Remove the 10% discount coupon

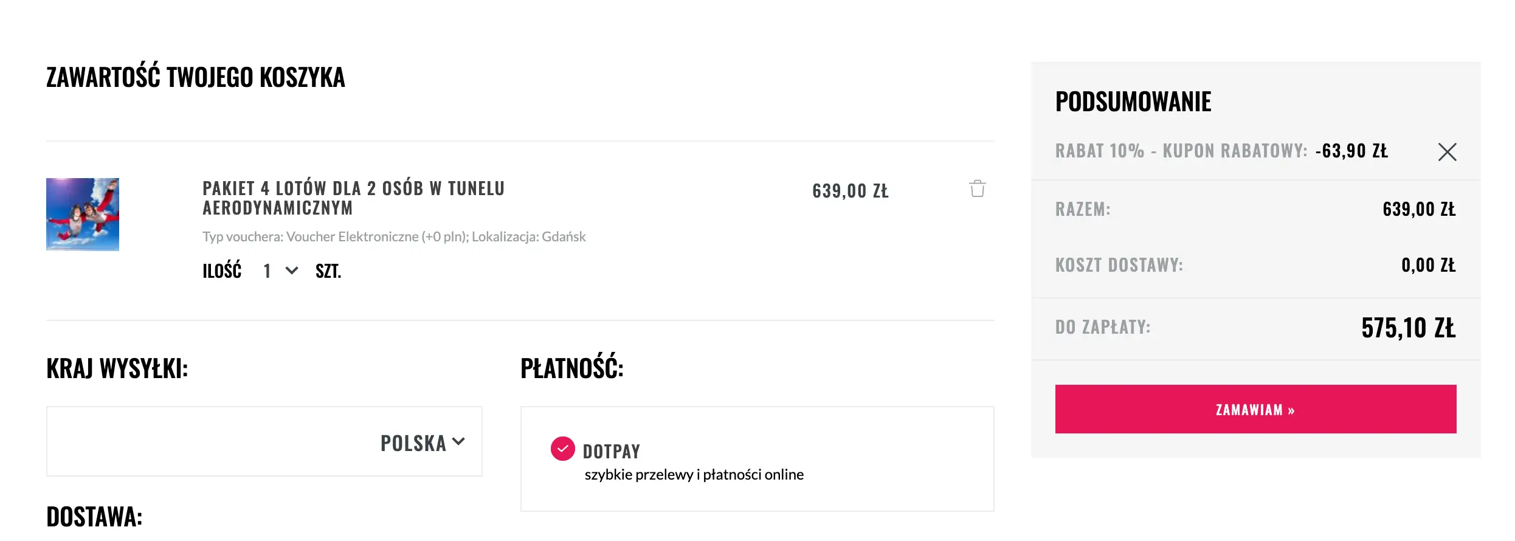pos(1447,152)
